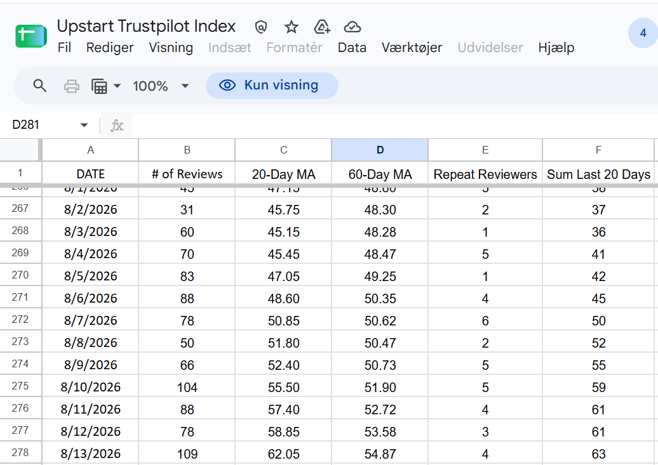Click the DATE header cell
This screenshot has width=658, height=465.
[90, 174]
